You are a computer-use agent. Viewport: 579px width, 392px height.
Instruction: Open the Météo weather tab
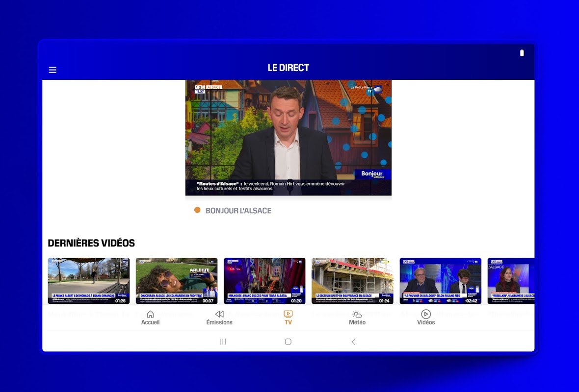(357, 318)
